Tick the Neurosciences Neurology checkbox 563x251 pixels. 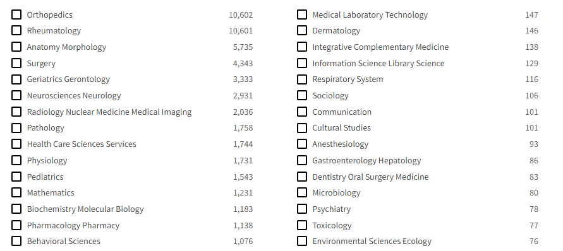click(16, 95)
